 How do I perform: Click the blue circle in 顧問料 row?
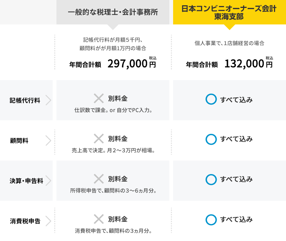(x=211, y=139)
